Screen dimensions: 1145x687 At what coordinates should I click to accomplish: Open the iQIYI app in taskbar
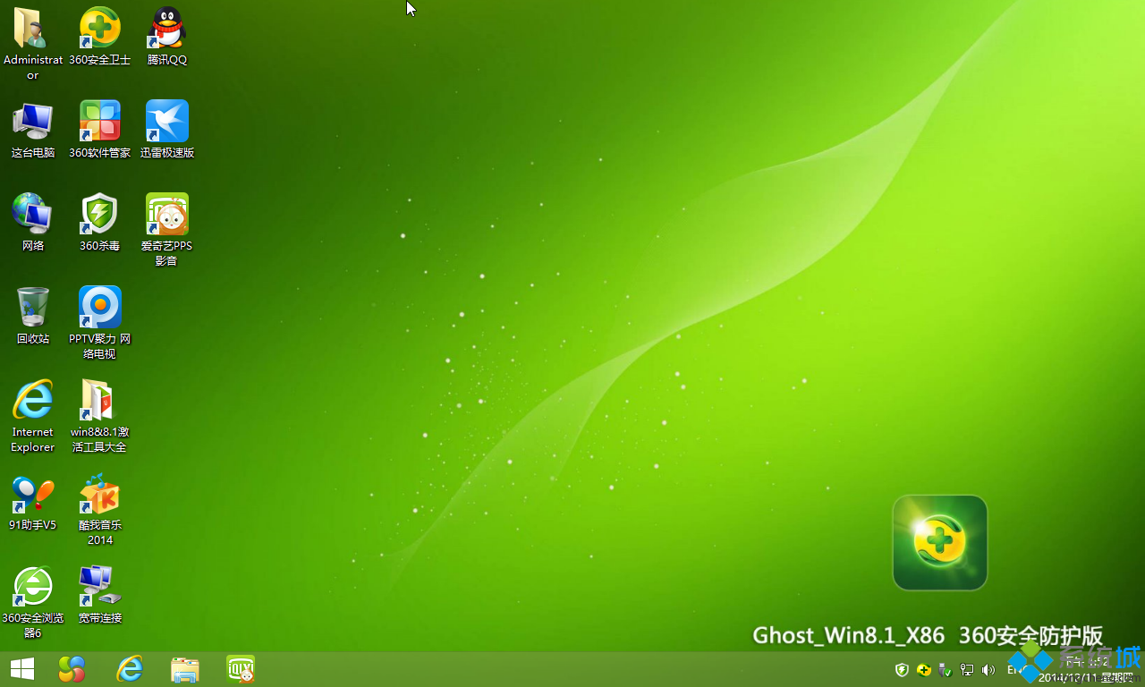pyautogui.click(x=241, y=669)
